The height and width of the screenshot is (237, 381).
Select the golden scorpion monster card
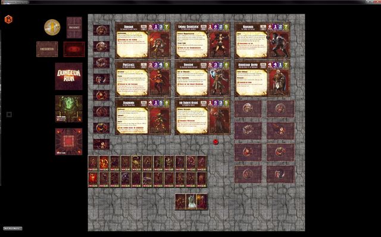[x=136, y=163]
